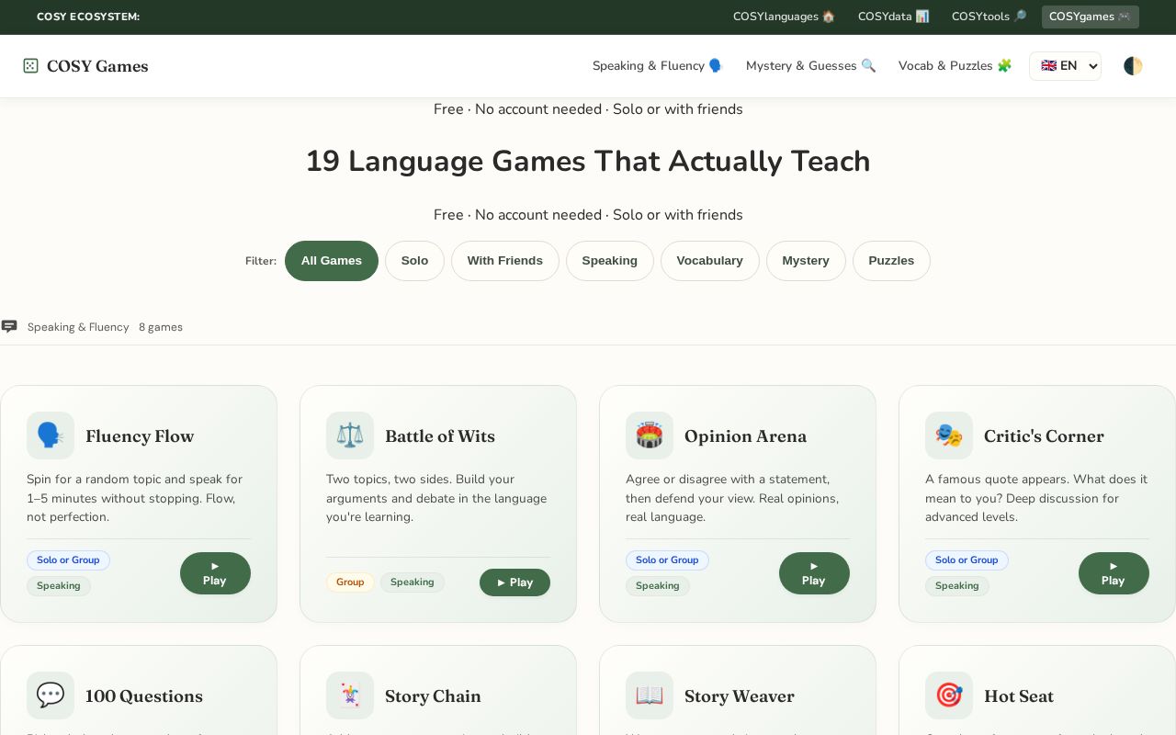Click the Story Chain joker card icon
The image size is (1176, 735).
350,695
